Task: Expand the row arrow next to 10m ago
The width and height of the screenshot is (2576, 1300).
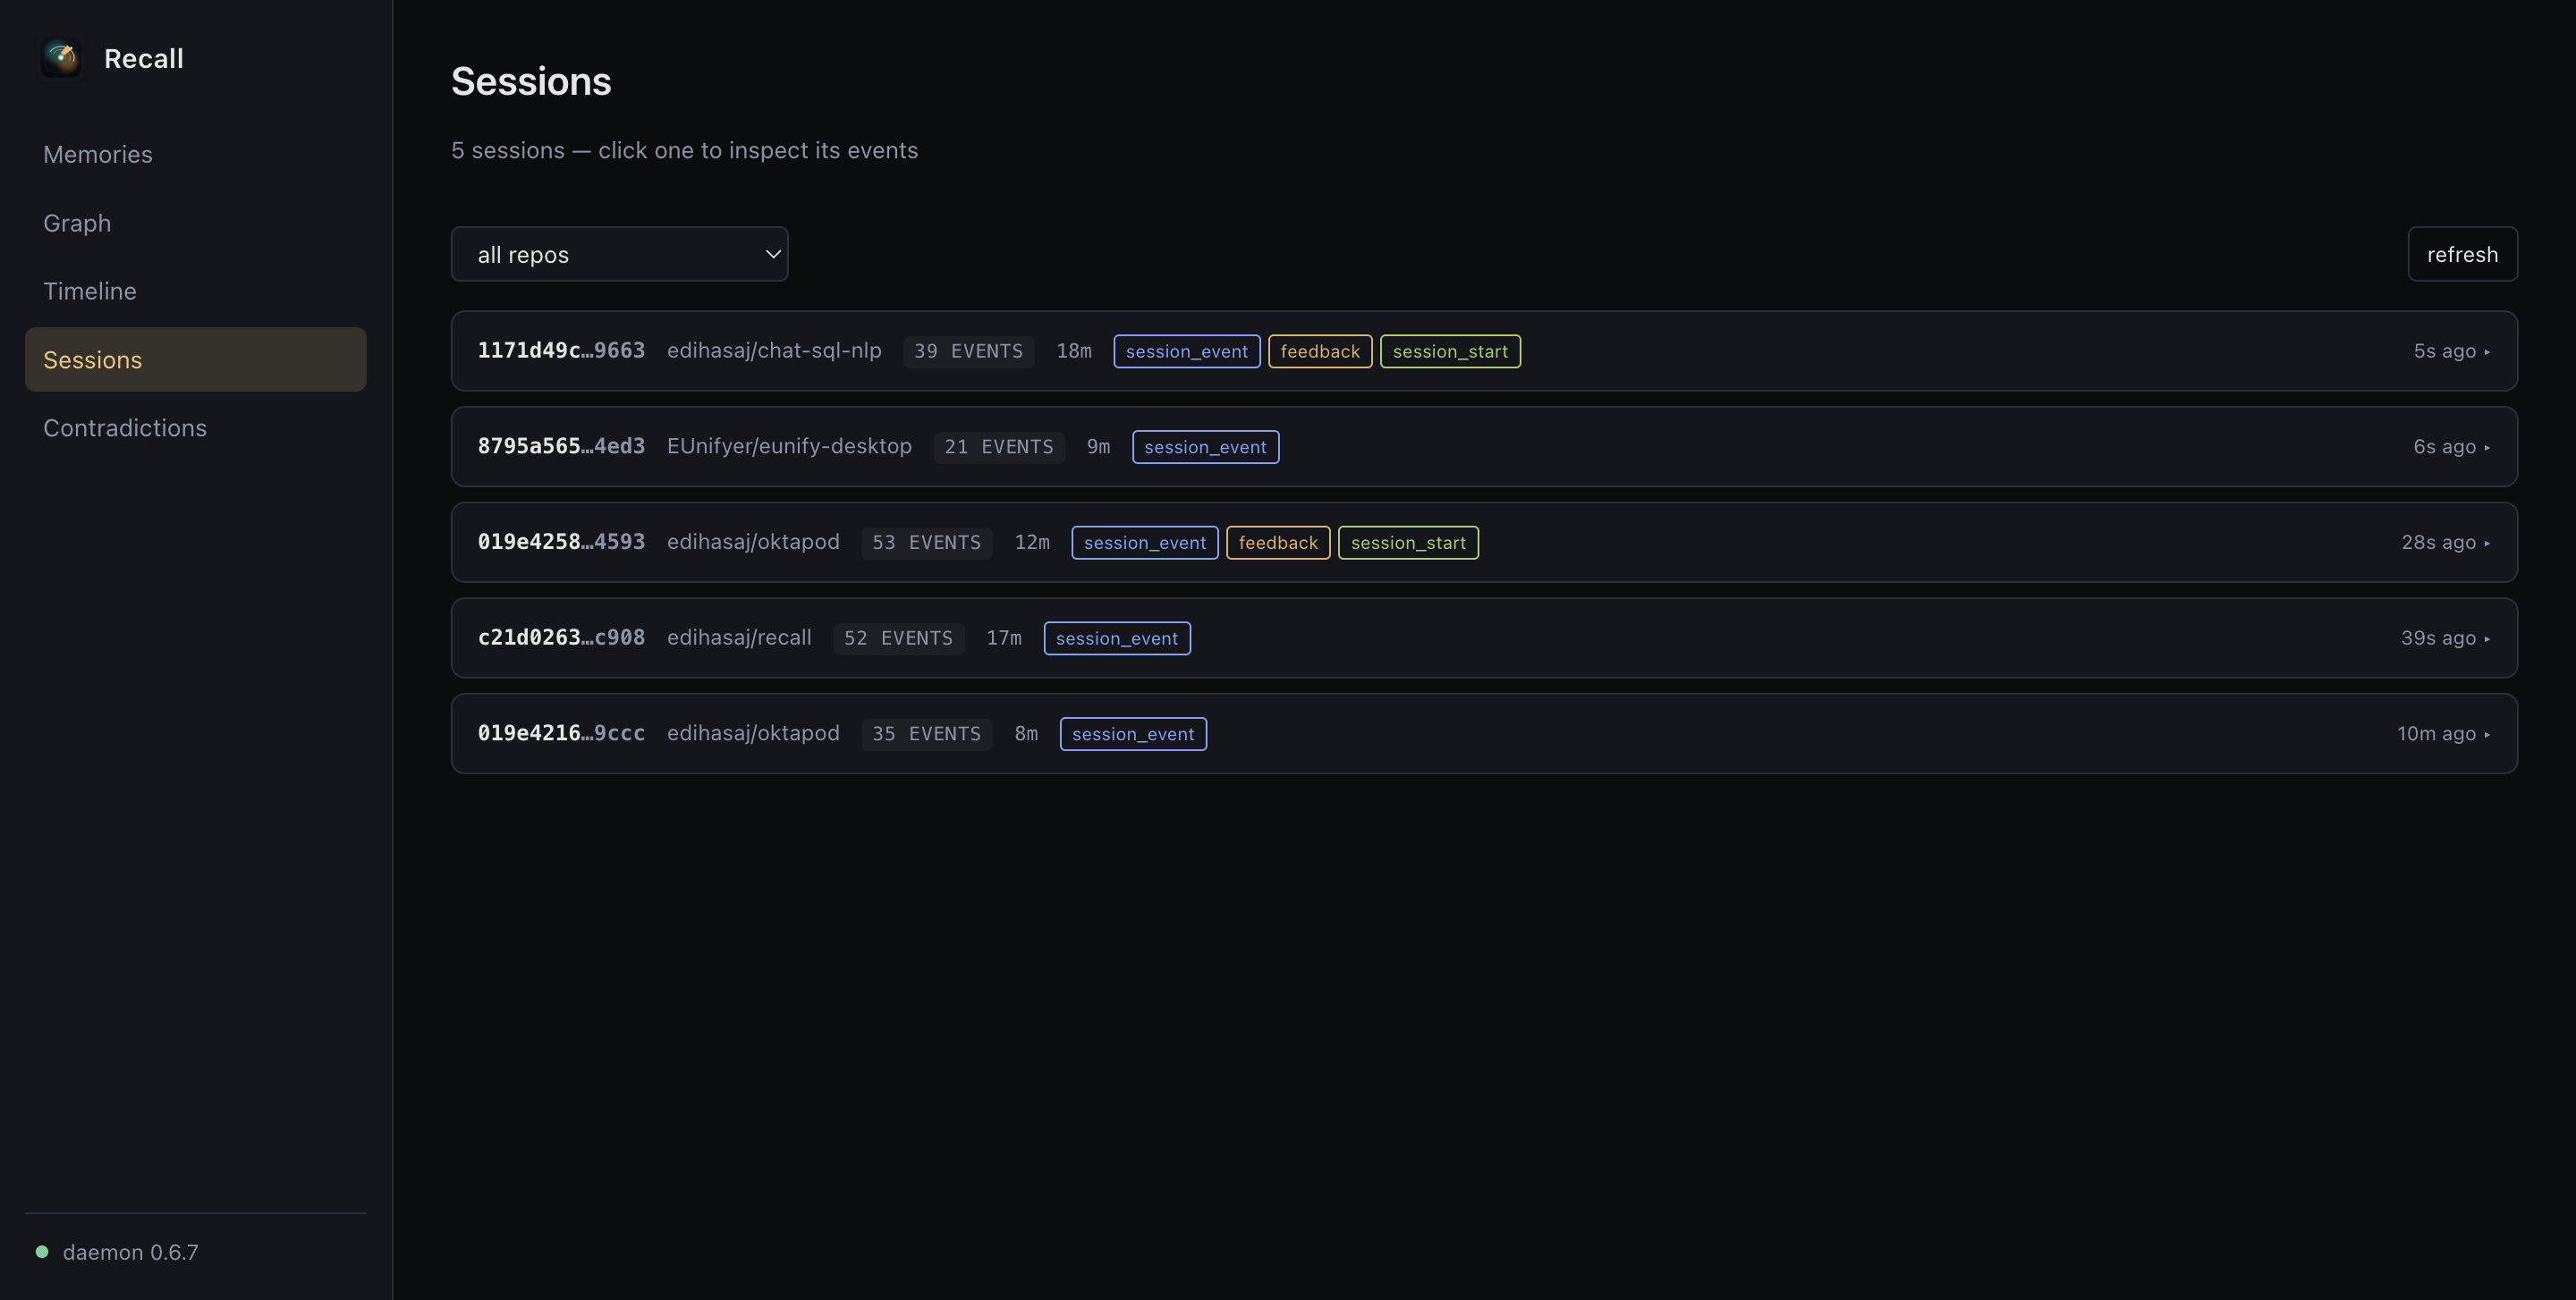Action: click(x=2487, y=734)
